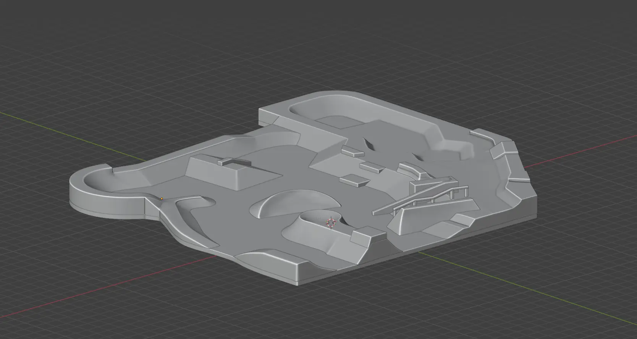Click the nearest of three small manual pads
The height and width of the screenshot is (339, 637).
tap(354, 180)
